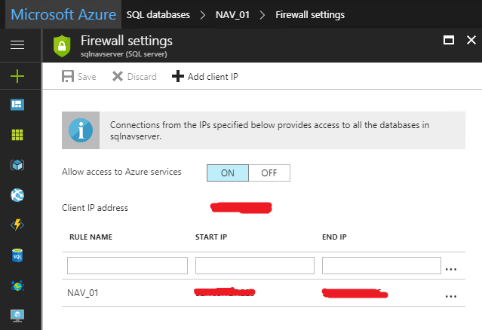
Task: Click the green plus New resource icon
Action: (x=17, y=75)
